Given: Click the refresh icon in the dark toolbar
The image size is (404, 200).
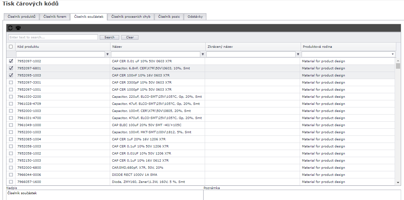Looking at the screenshot, I should click(x=10, y=28).
